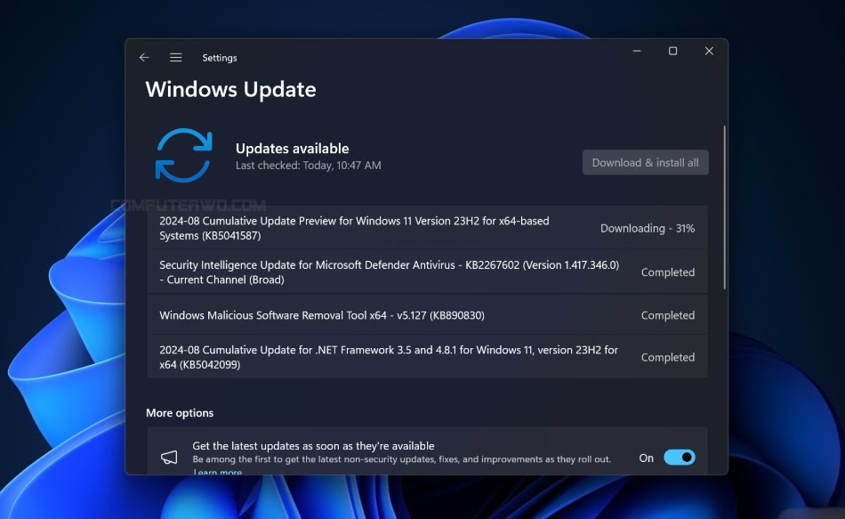Click Completed status for Defender Antivirus update

click(668, 272)
